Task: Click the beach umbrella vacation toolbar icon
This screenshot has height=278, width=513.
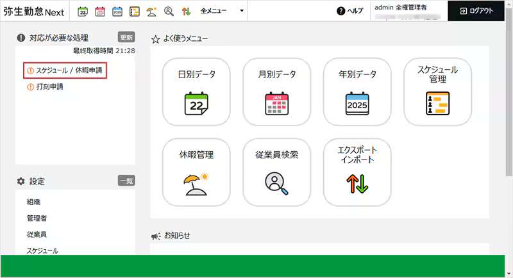Action: tap(152, 11)
